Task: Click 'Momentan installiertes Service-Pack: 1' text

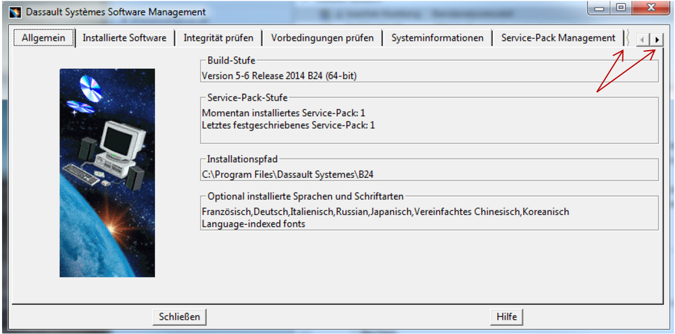Action: (283, 114)
